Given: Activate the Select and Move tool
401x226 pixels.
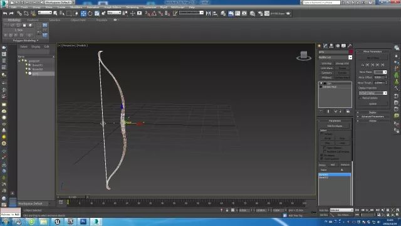Looking at the screenshot, I should 83,13.
